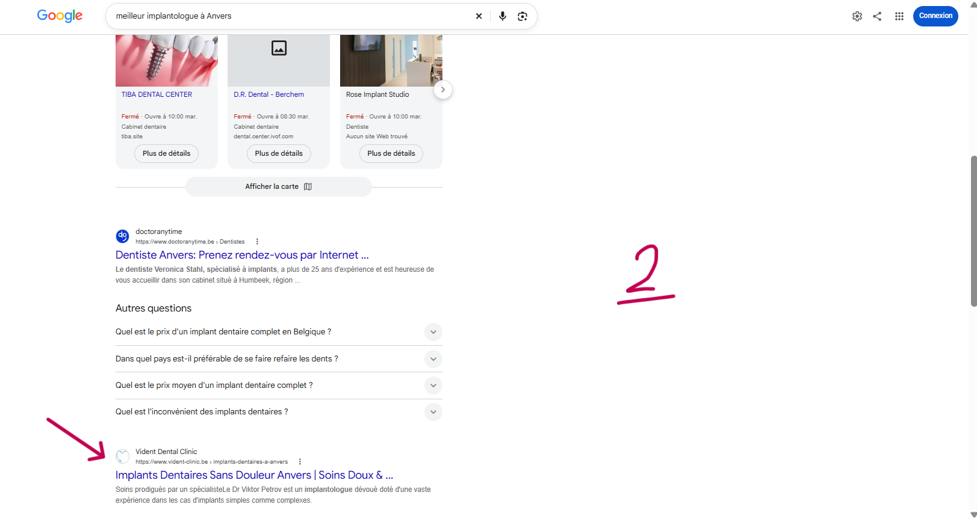Click the Vident Dental Clinic site name
Image resolution: width=977 pixels, height=519 pixels.
point(166,452)
